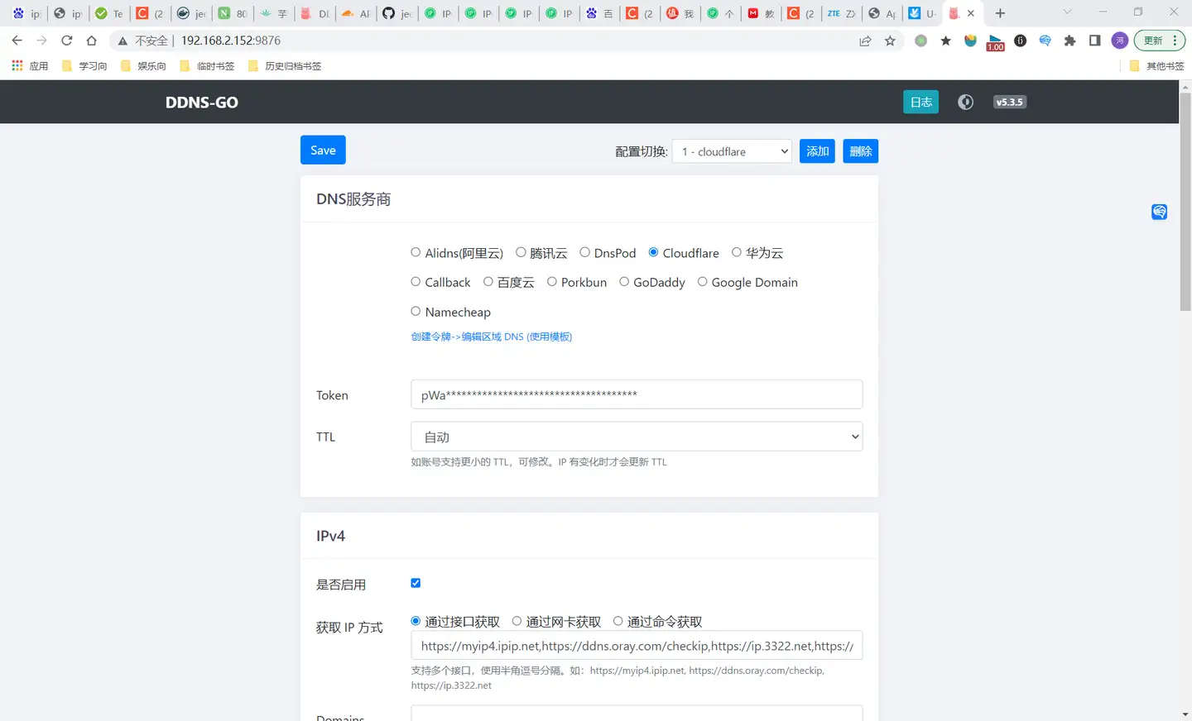Go to the browser home page
The image size is (1192, 721).
pos(91,41)
